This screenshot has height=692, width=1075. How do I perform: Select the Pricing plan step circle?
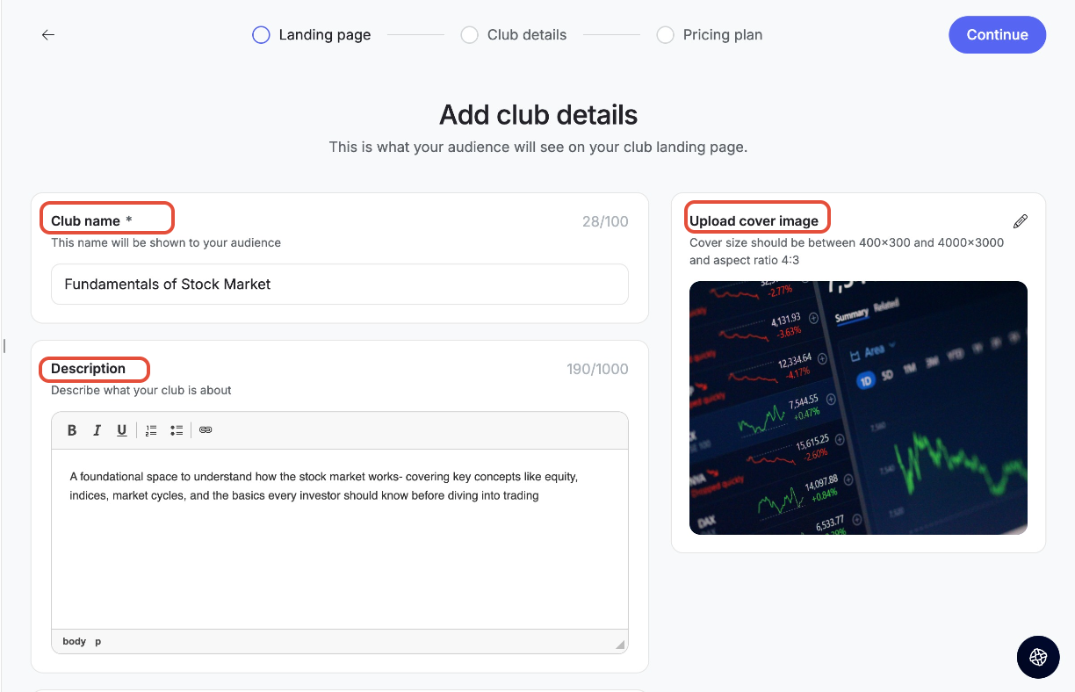(666, 35)
